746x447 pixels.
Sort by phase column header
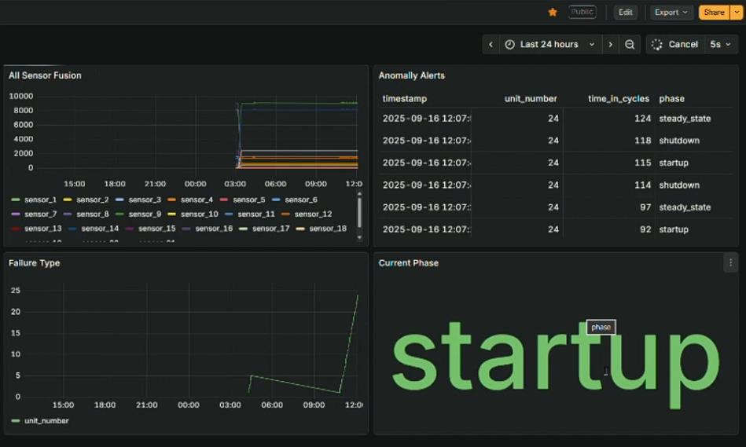tap(672, 99)
